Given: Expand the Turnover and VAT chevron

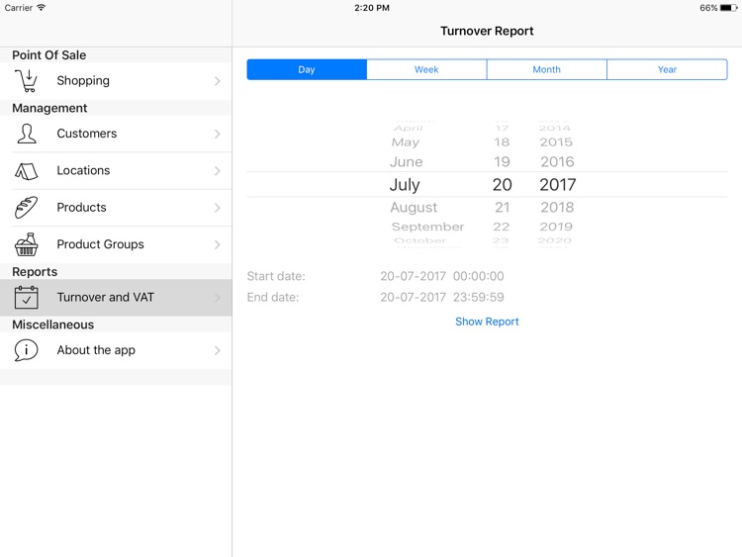Looking at the screenshot, I should (x=218, y=298).
